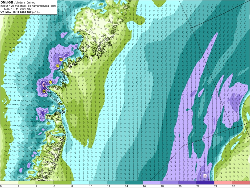250x188 pixels.
Task: Click the 4–6 m/s green legend swatch
Action: (x=45, y=183)
